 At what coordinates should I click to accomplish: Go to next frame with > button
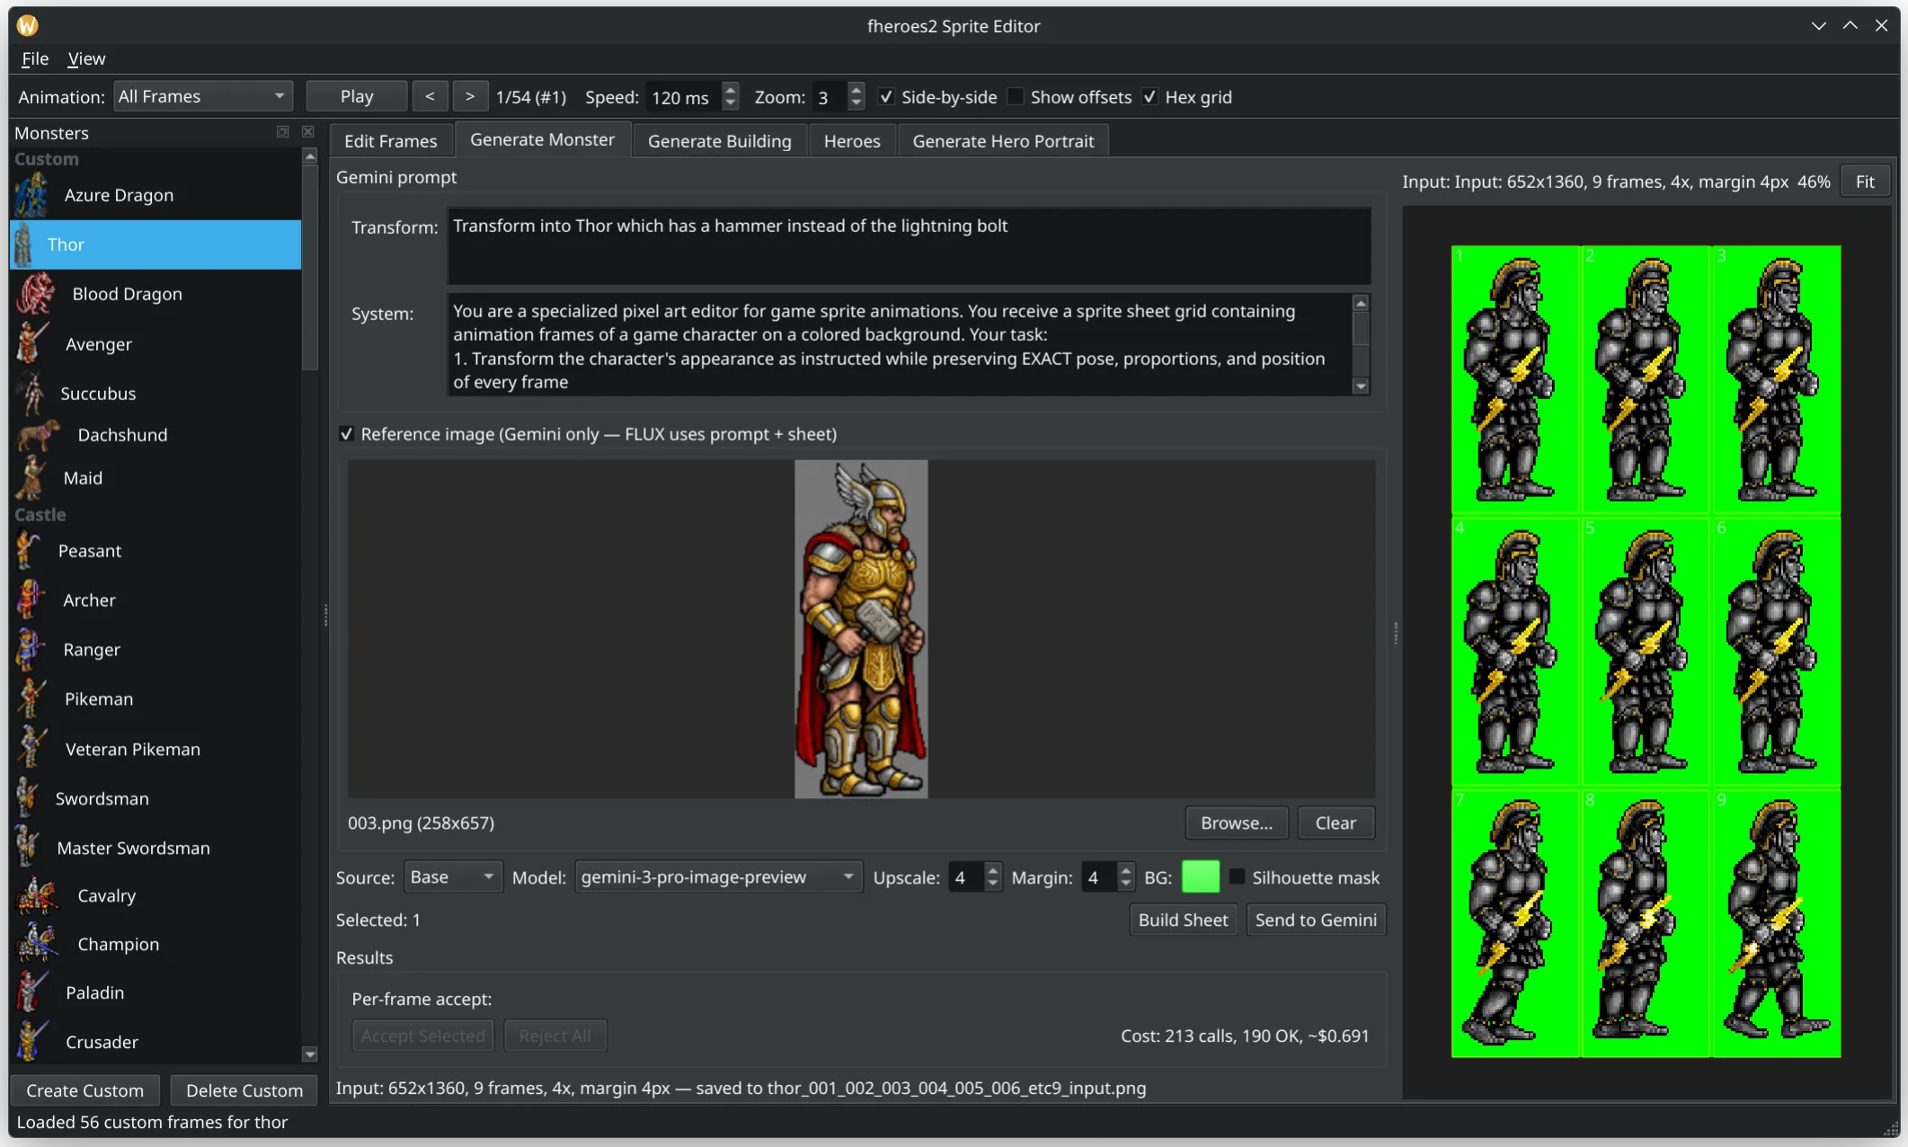(x=470, y=96)
